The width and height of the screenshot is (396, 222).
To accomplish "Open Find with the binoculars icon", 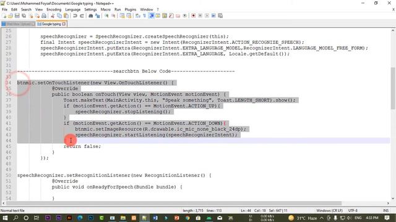I will (91, 15).
